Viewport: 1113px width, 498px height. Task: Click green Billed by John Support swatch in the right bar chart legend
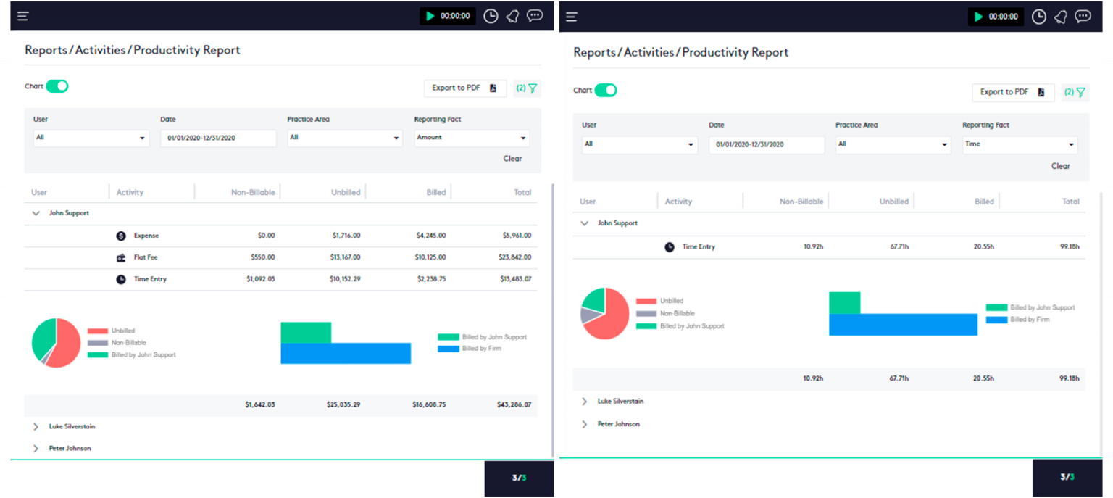[997, 308]
